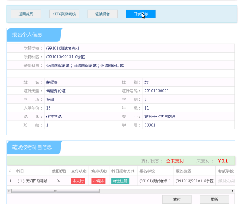Click the 支付状态 column header
Viewport: 245px width, 204px height.
point(79,171)
